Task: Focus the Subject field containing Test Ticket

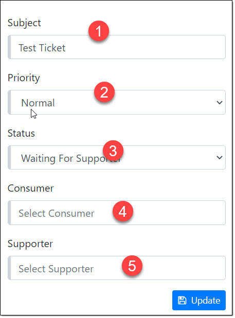Action: (x=117, y=47)
